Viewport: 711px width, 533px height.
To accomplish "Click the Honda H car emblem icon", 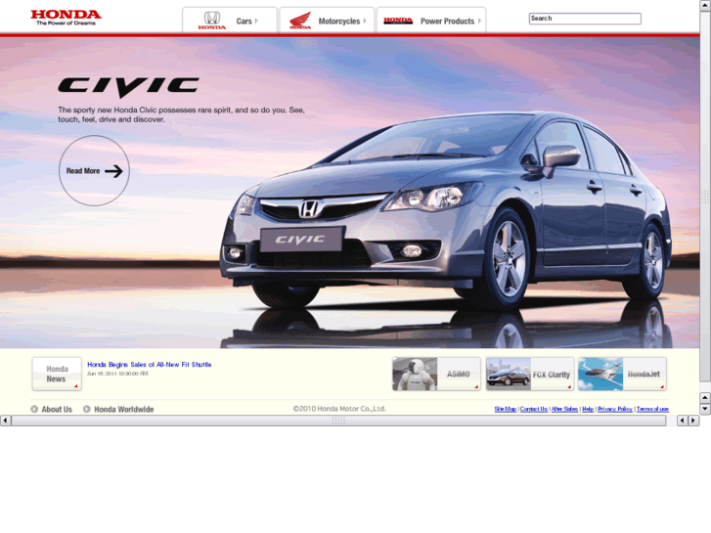I will click(x=211, y=20).
